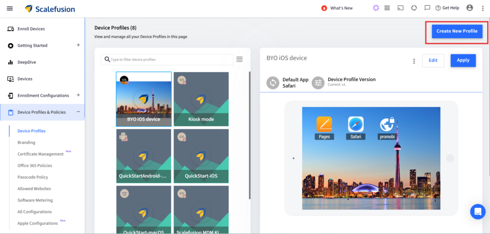The width and height of the screenshot is (490, 234).
Task: Open All Configurations submenu item
Action: click(34, 212)
